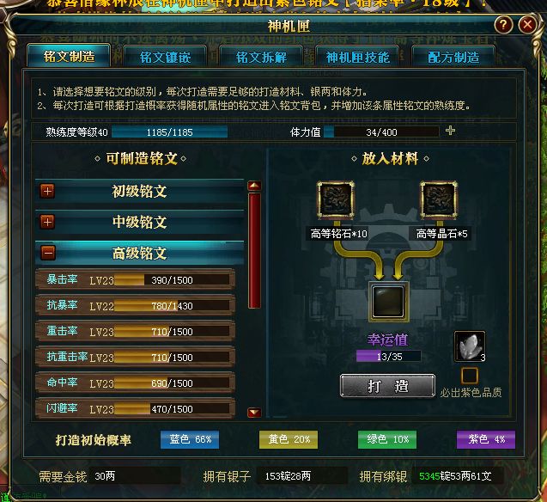The width and height of the screenshot is (547, 502).
Task: Switch to the 铭文拆解 tab
Action: [x=261, y=57]
